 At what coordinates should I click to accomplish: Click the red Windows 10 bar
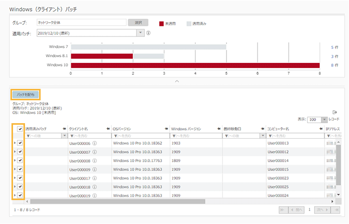click(x=195, y=65)
